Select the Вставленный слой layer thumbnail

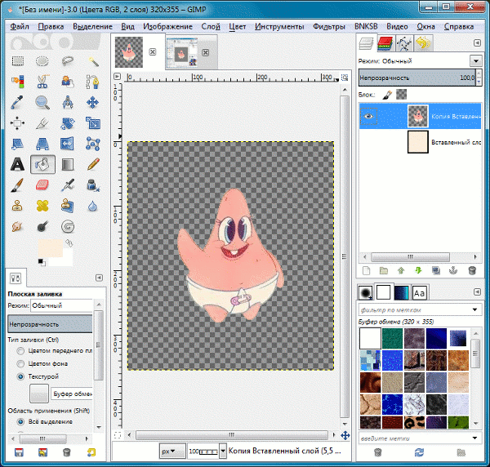click(418, 142)
